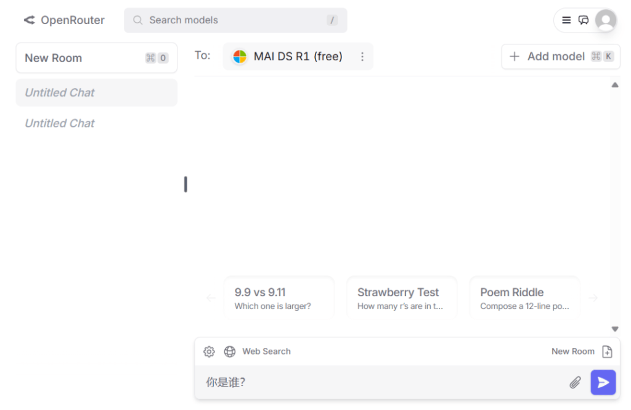Show next prompt suggestions arrow
Screen dimensions: 631x410
593,298
